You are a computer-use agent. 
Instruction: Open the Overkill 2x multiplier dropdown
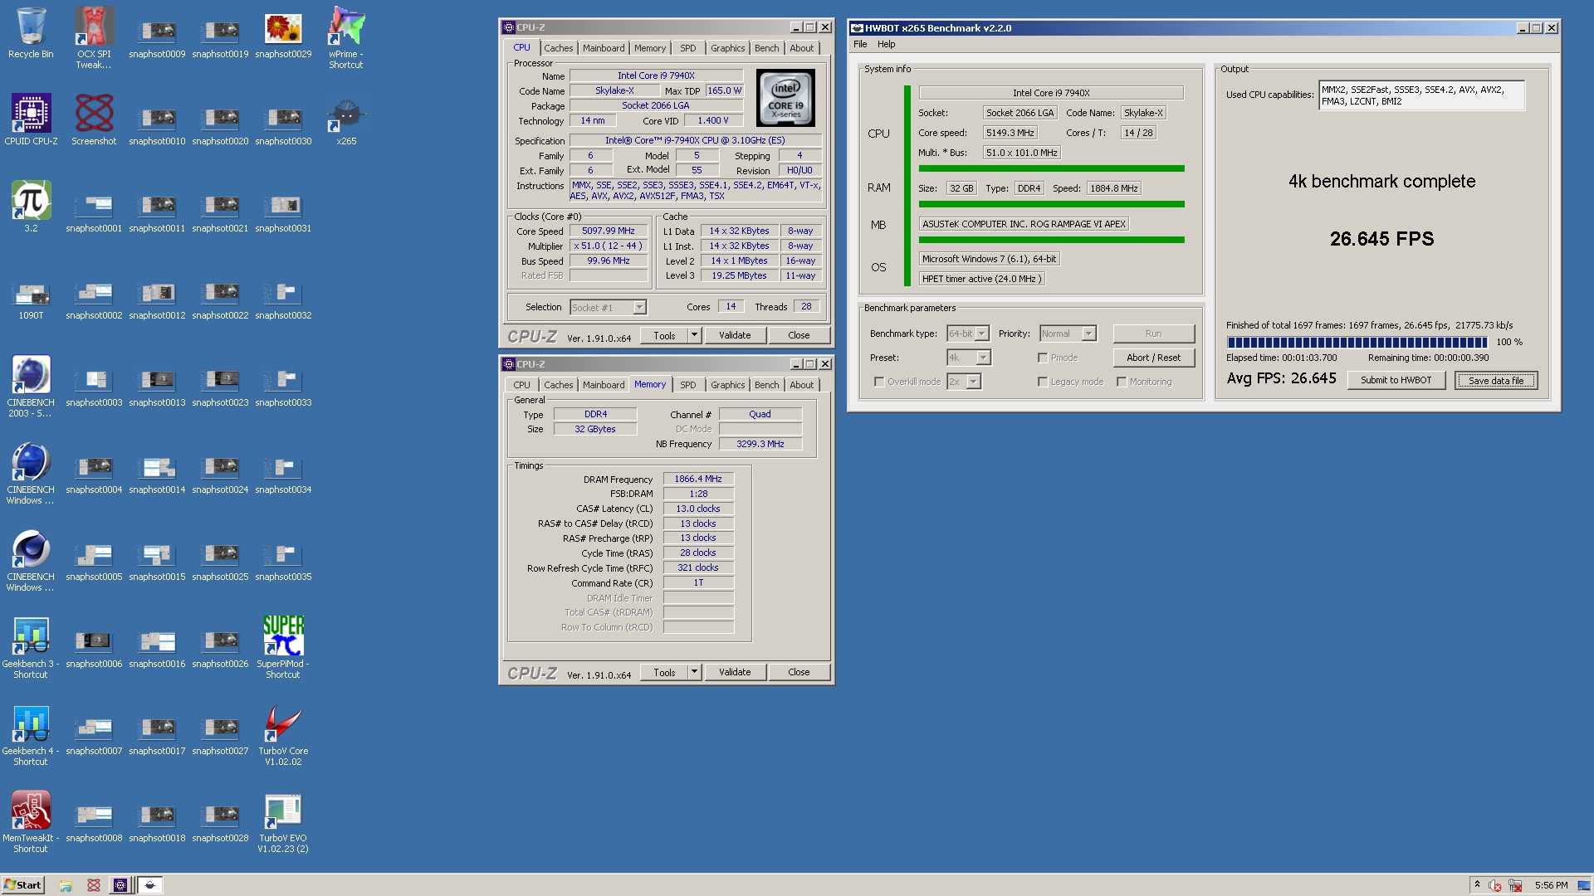pos(964,382)
